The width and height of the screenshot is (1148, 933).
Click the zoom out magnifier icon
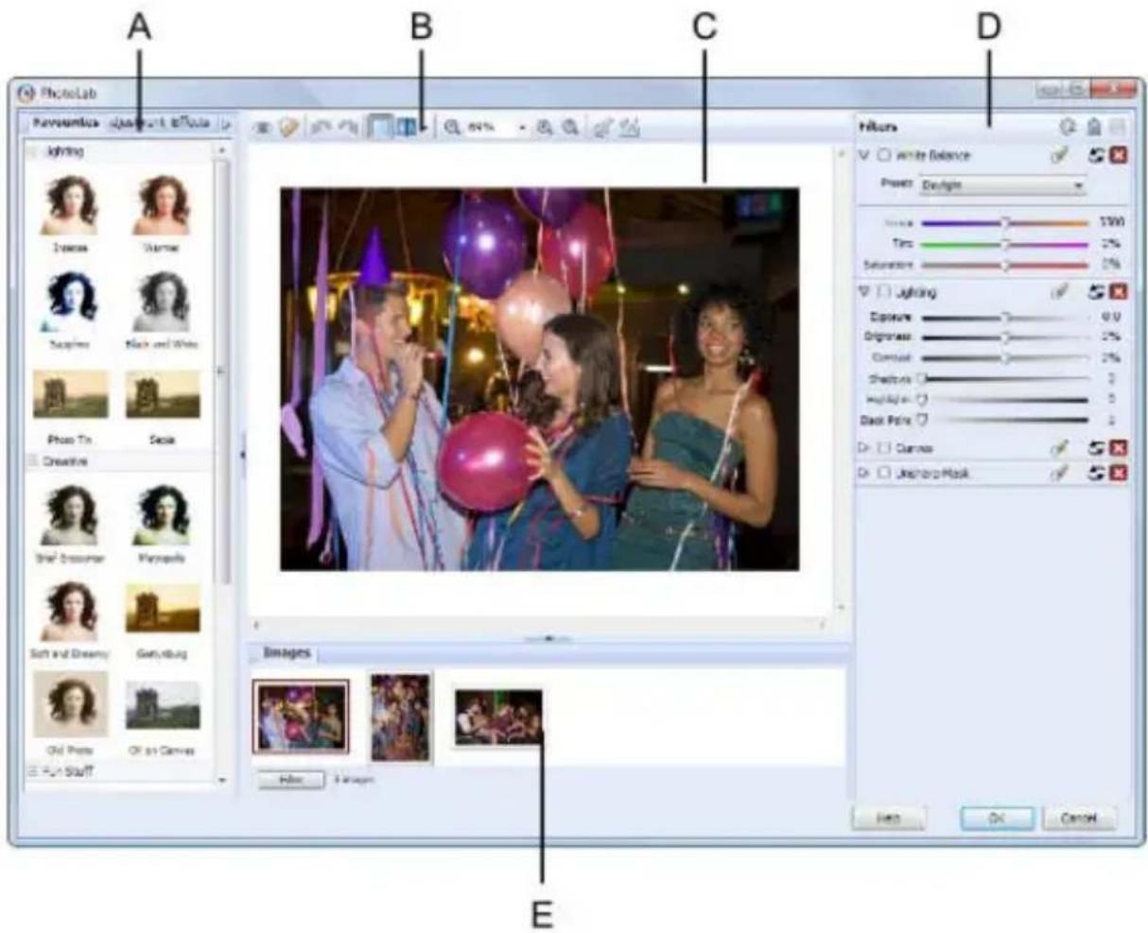453,128
